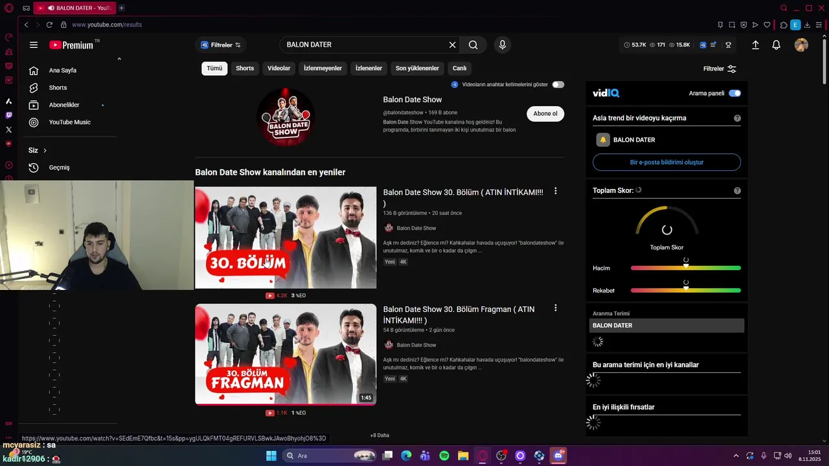The image size is (829, 466).
Task: Open a new browser tab with plus
Action: pos(121,8)
